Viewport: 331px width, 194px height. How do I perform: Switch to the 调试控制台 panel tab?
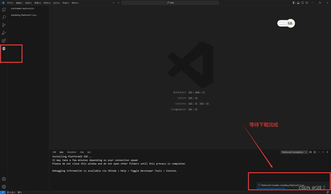(72, 152)
